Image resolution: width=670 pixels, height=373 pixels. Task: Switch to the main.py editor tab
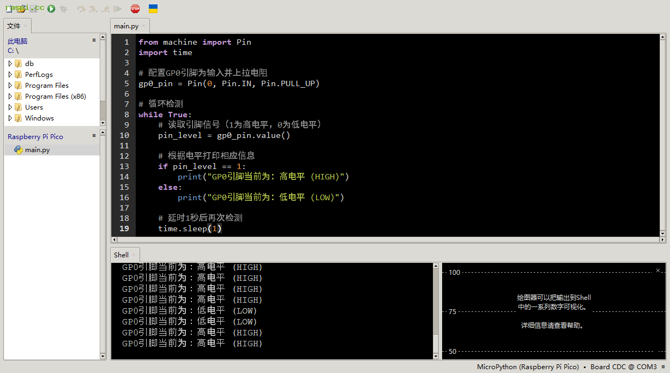[126, 26]
